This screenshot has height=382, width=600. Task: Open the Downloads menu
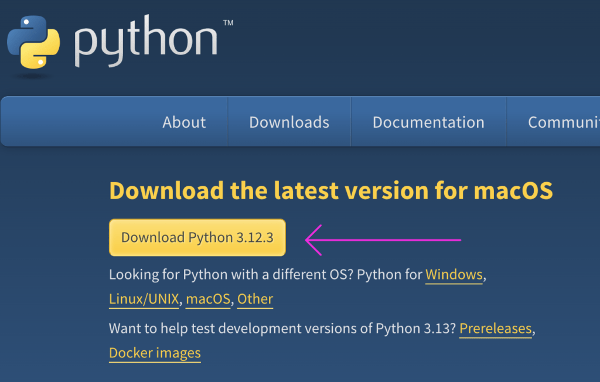click(x=289, y=122)
